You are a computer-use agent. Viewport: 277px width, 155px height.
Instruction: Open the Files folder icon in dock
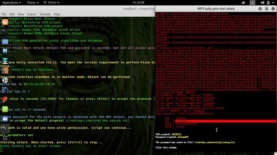5,42
